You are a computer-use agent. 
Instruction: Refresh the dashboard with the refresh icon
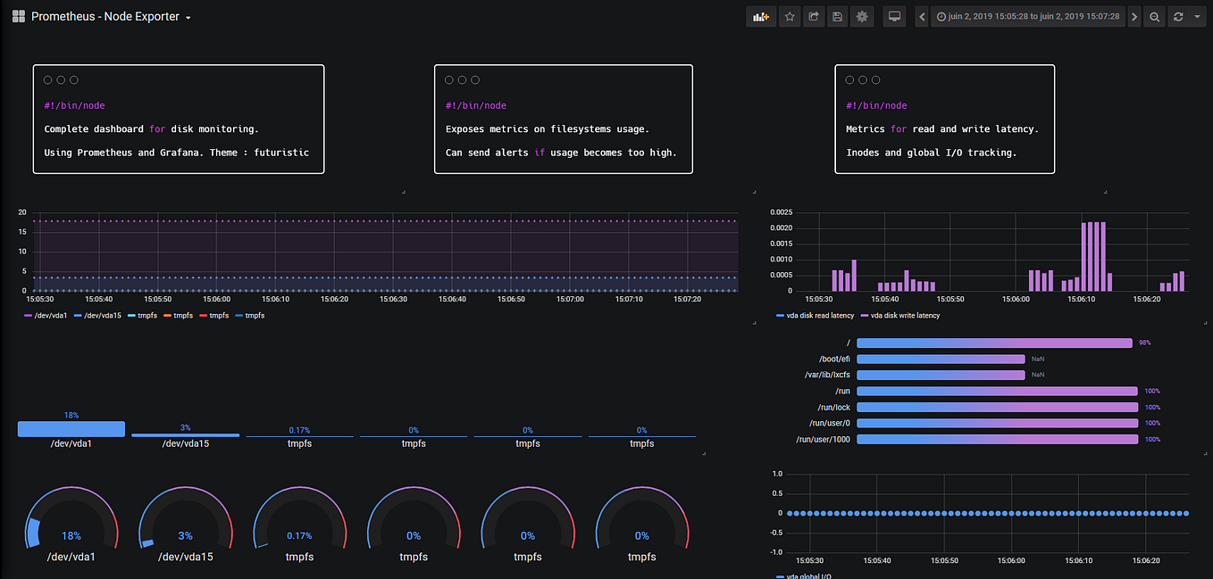[1177, 16]
